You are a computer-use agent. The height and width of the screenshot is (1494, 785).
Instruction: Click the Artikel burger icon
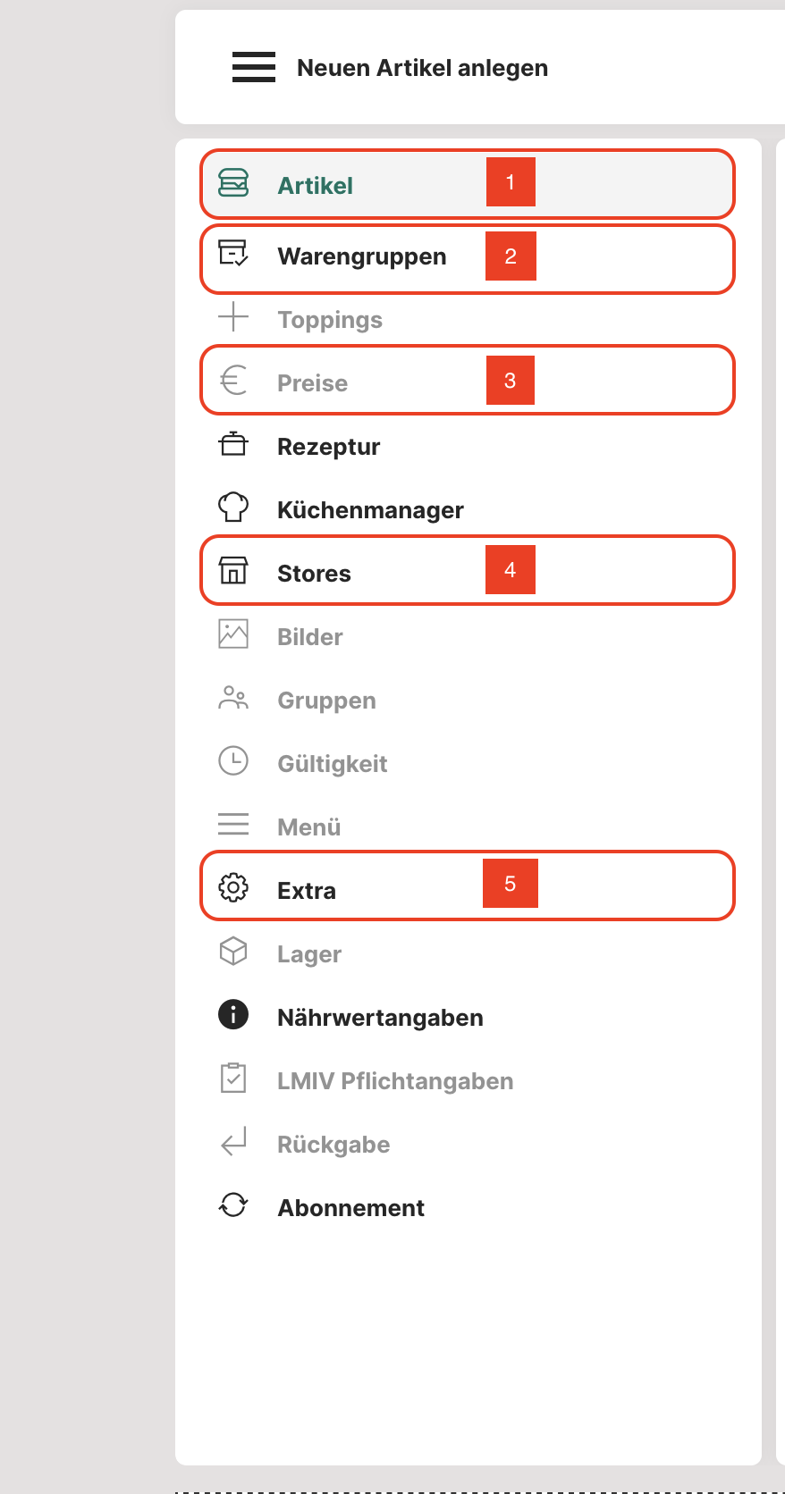pyautogui.click(x=233, y=183)
